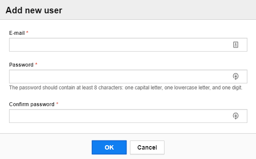This screenshot has width=256, height=159.
Task: Focus the Confirm password input field
Action: click(x=128, y=116)
